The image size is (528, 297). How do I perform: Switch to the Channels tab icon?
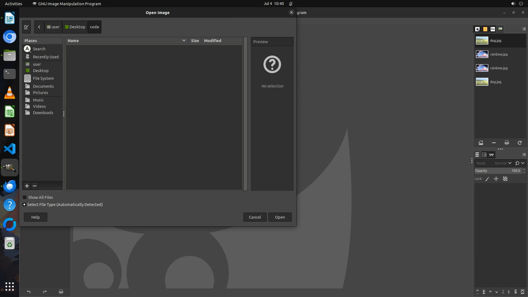click(484, 155)
